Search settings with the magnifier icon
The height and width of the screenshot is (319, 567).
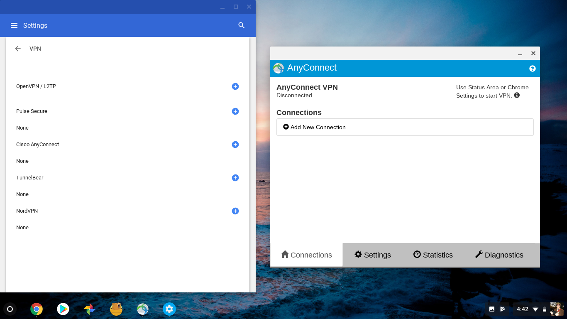[242, 25]
